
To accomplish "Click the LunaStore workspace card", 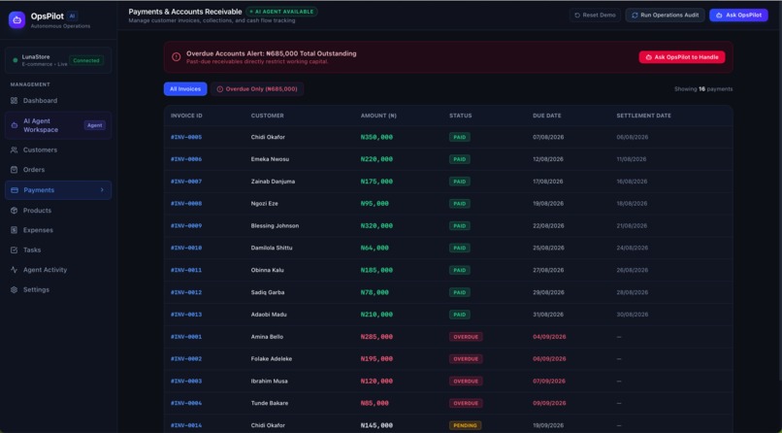I will click(58, 60).
